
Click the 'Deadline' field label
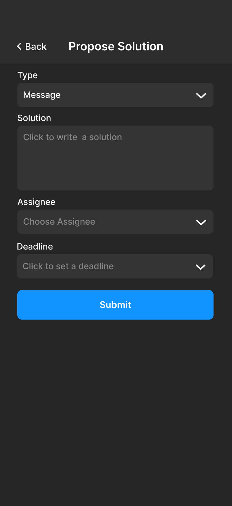[35, 247]
